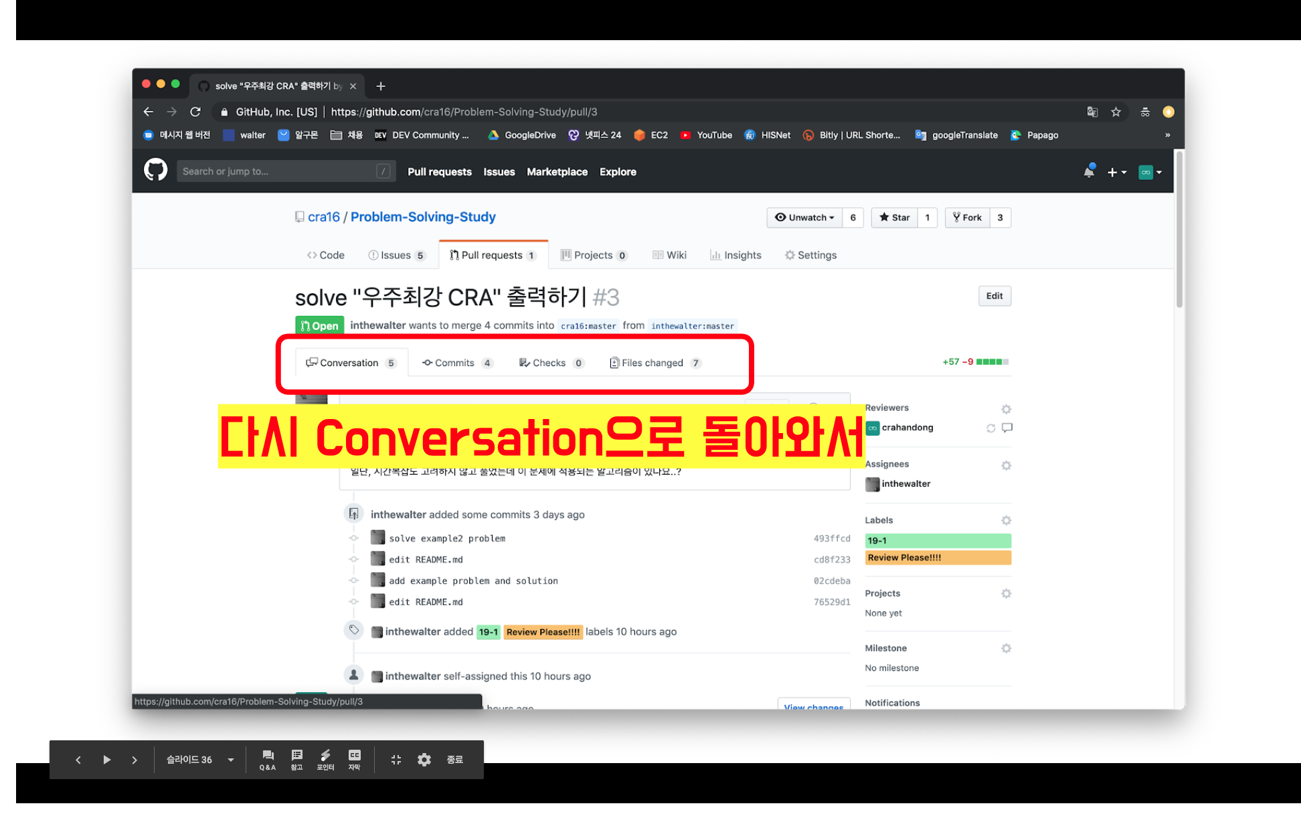
Task: Open the notifications bell
Action: (1089, 172)
